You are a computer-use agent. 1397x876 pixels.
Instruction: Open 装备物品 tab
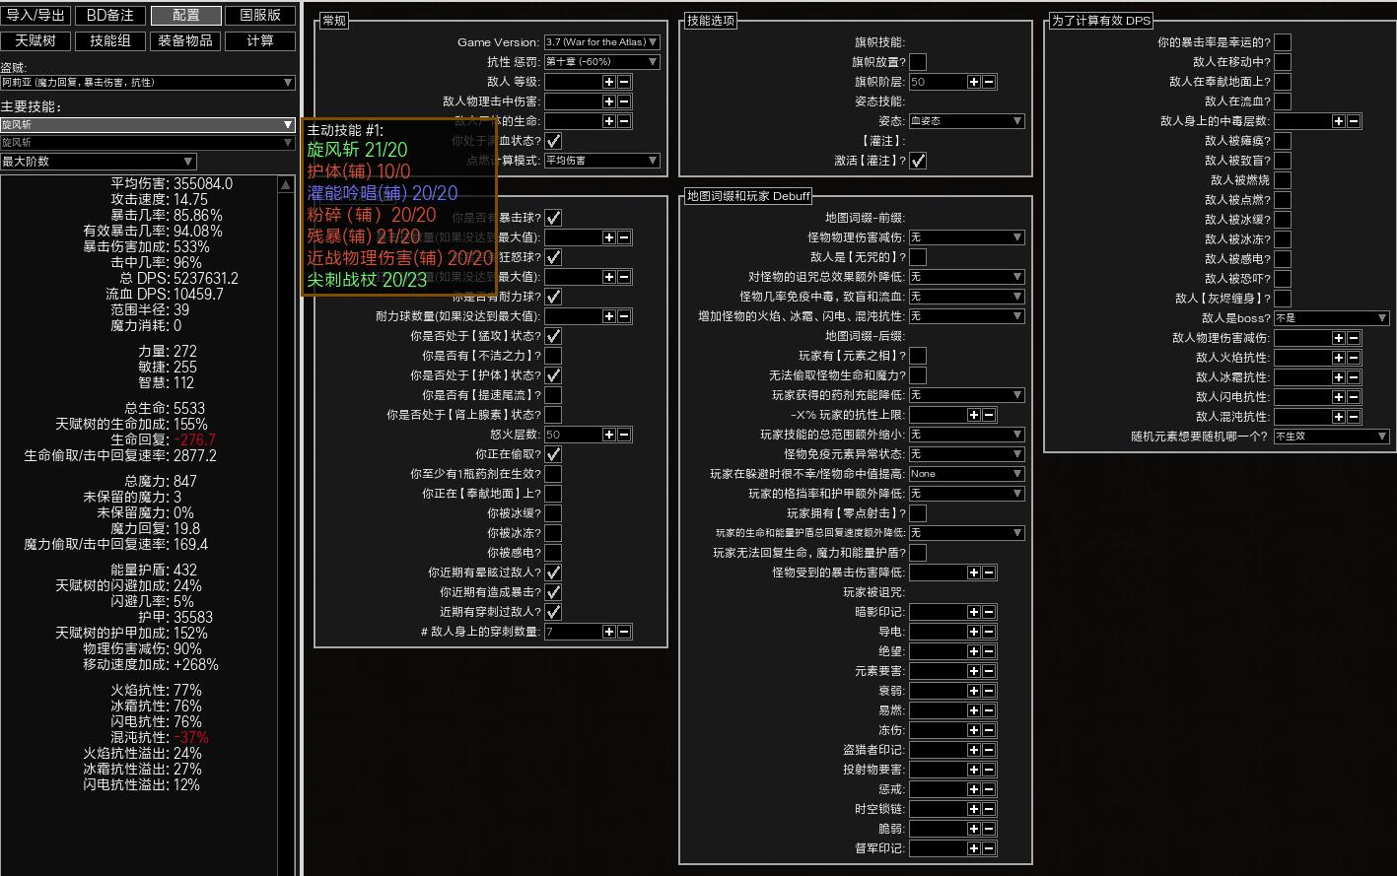tap(185, 41)
